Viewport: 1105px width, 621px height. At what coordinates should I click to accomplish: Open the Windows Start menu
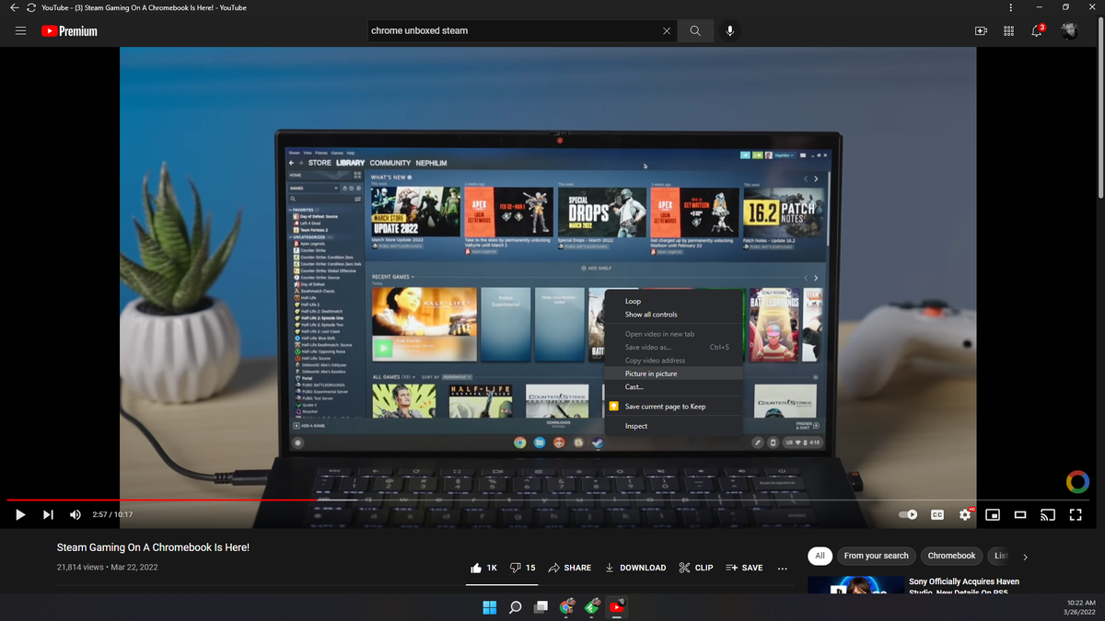tap(489, 607)
